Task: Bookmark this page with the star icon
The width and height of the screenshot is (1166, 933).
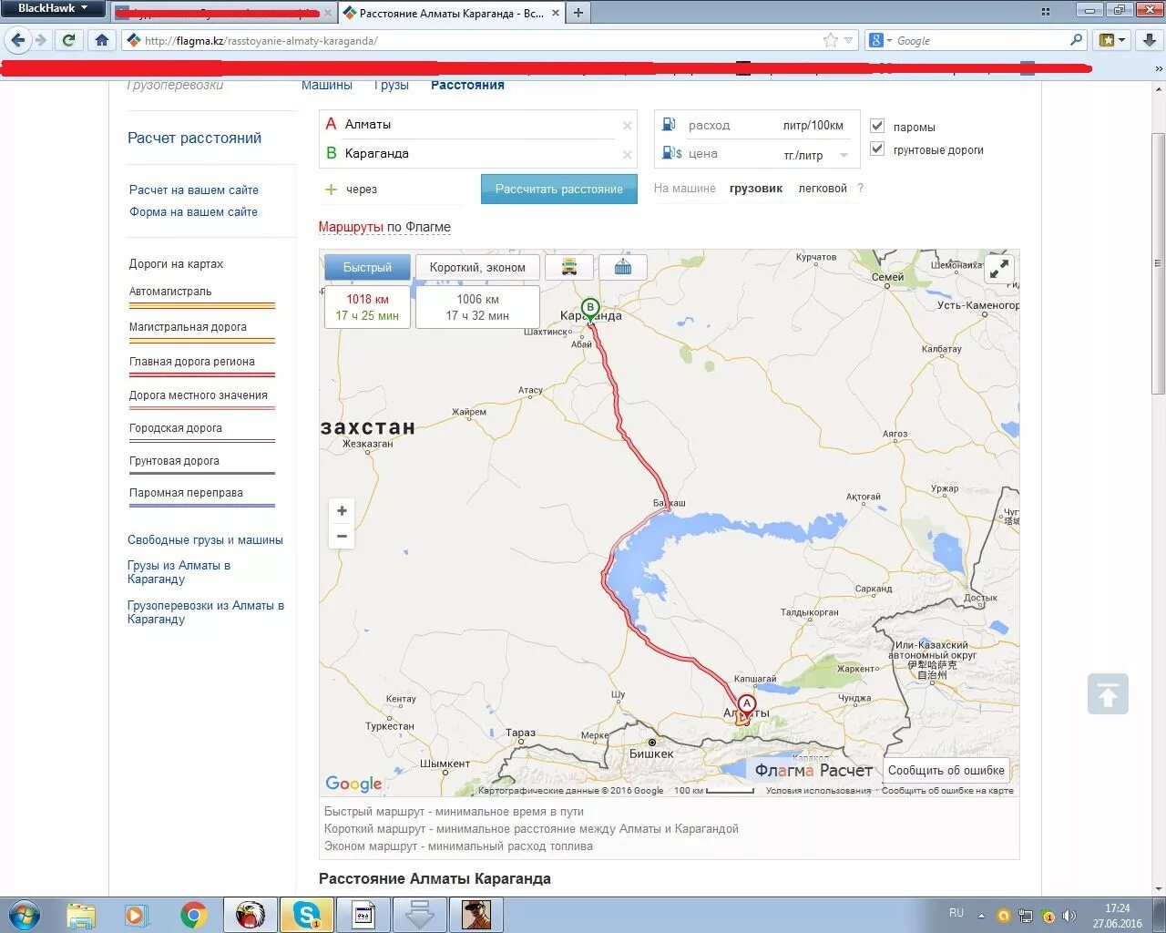Action: pos(830,40)
